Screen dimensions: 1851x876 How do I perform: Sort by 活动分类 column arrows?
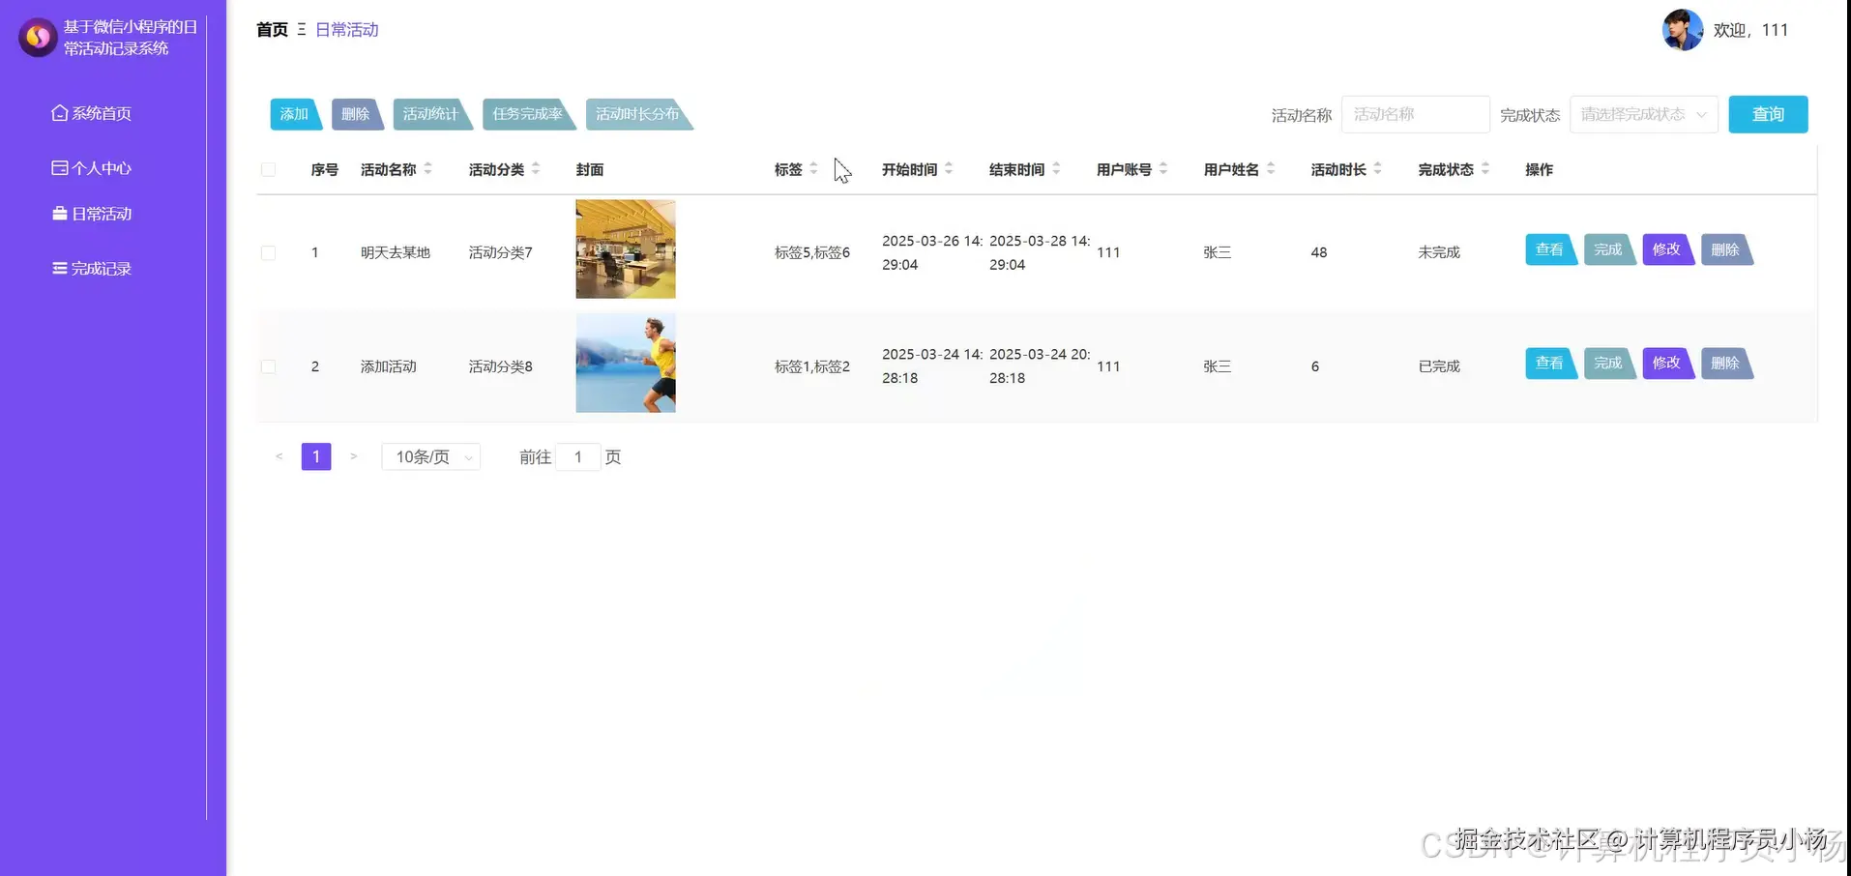pos(536,169)
